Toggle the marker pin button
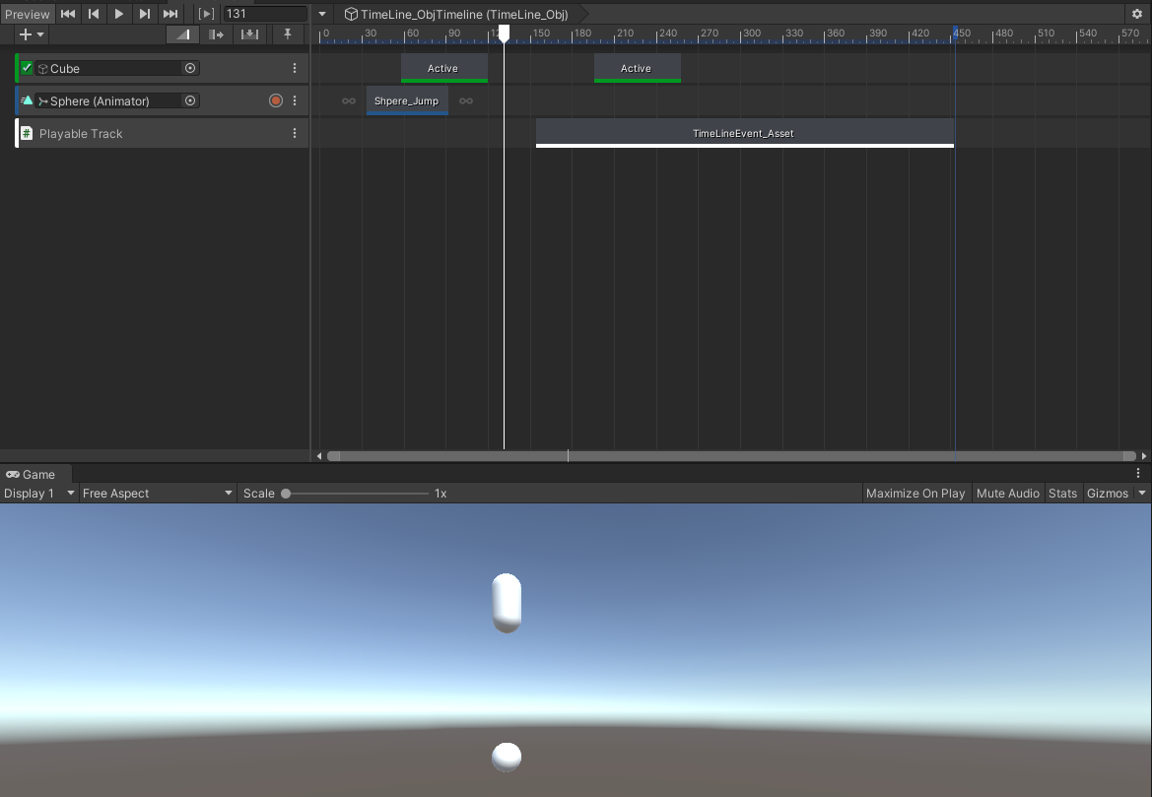Image resolution: width=1152 pixels, height=797 pixels. coord(288,34)
